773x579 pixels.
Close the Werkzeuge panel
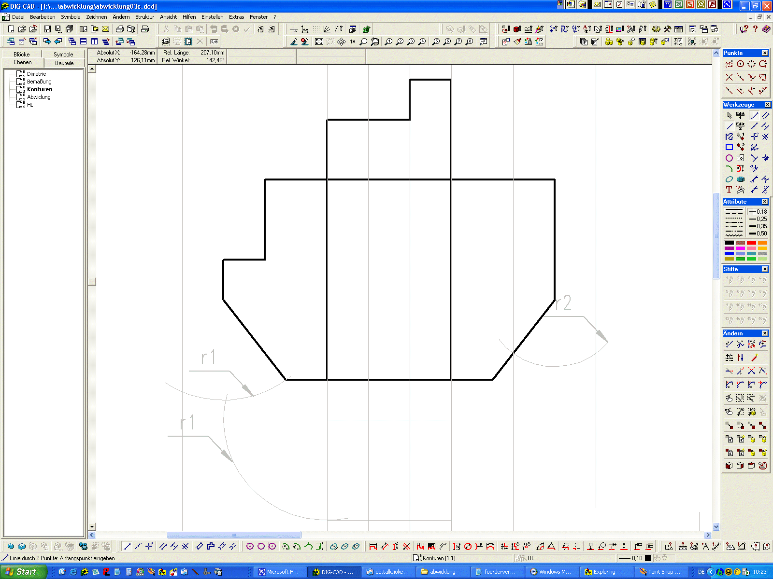click(767, 105)
